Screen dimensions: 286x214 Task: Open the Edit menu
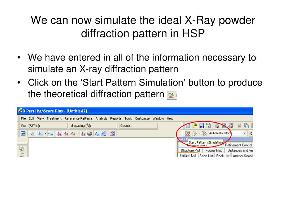click(31, 118)
